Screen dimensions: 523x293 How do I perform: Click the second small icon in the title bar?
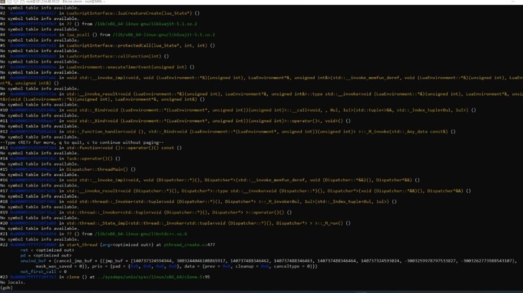(x=9, y=3)
